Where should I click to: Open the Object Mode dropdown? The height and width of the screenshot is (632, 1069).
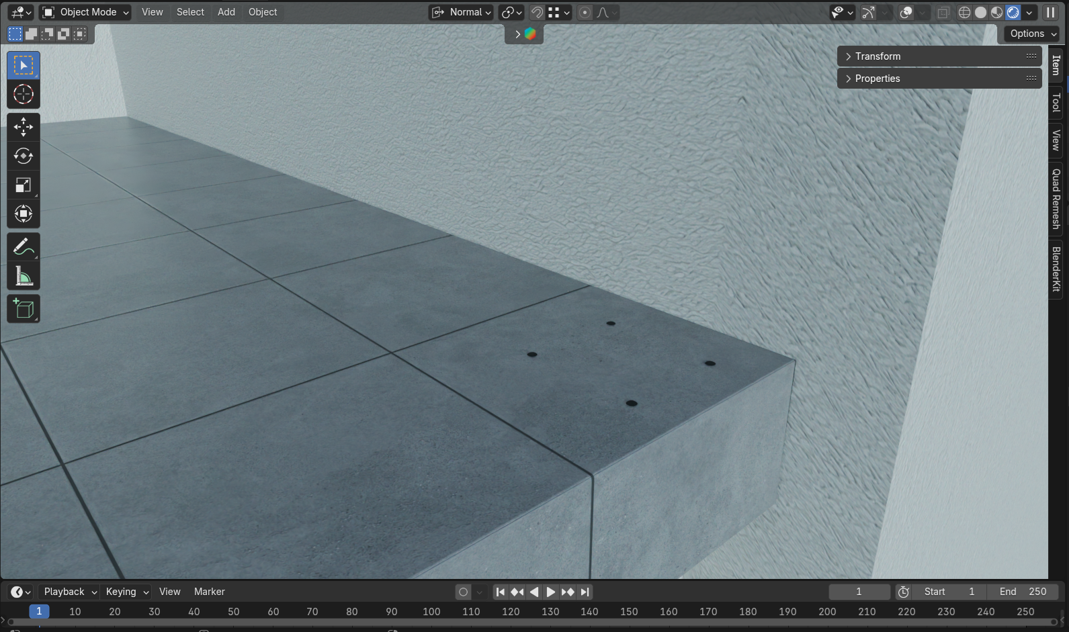[85, 12]
